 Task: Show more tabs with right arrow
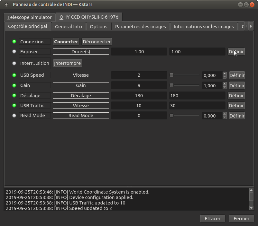[x=251, y=26]
